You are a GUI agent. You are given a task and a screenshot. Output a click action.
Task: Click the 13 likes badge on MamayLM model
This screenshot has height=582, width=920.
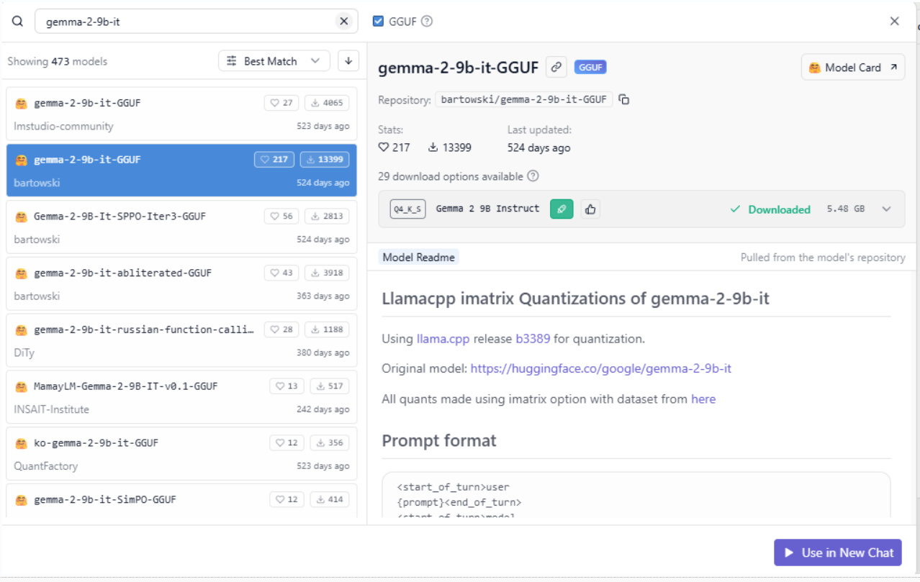tap(287, 386)
